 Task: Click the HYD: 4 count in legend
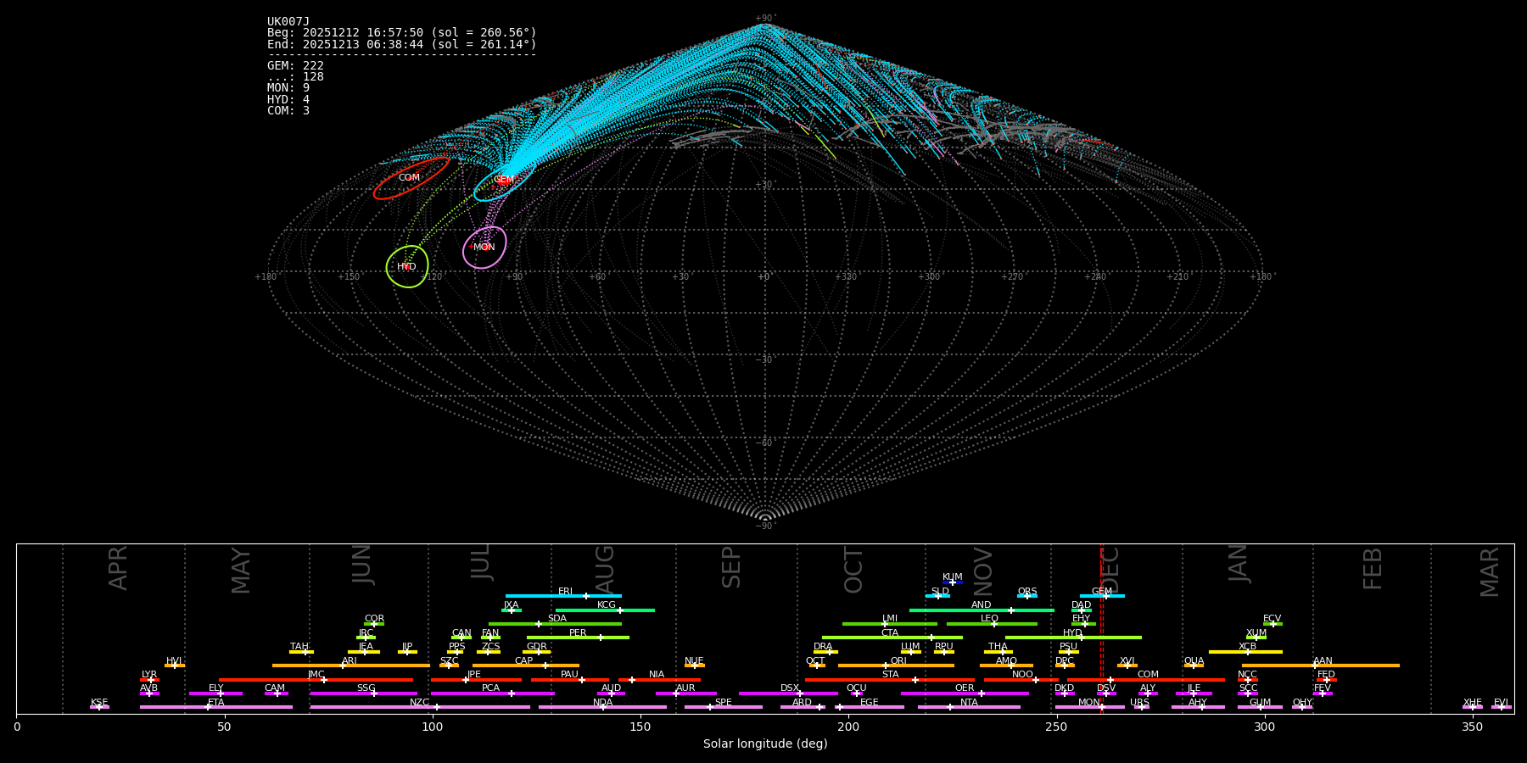(288, 100)
